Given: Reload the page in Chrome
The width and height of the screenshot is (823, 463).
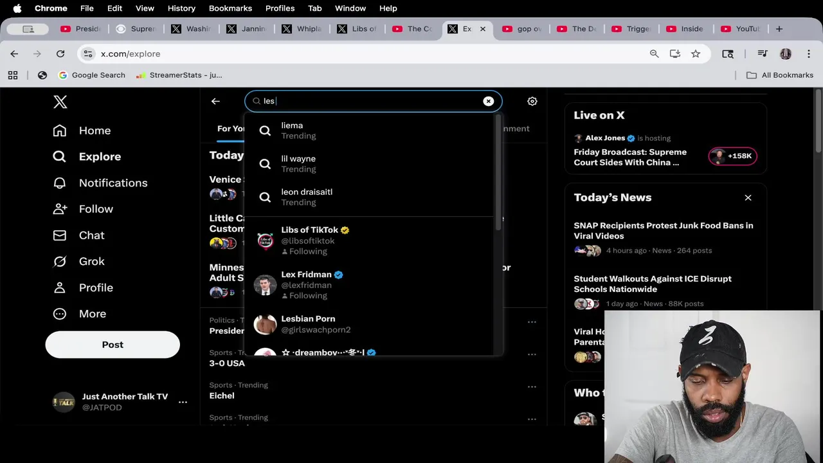Looking at the screenshot, I should [60, 54].
